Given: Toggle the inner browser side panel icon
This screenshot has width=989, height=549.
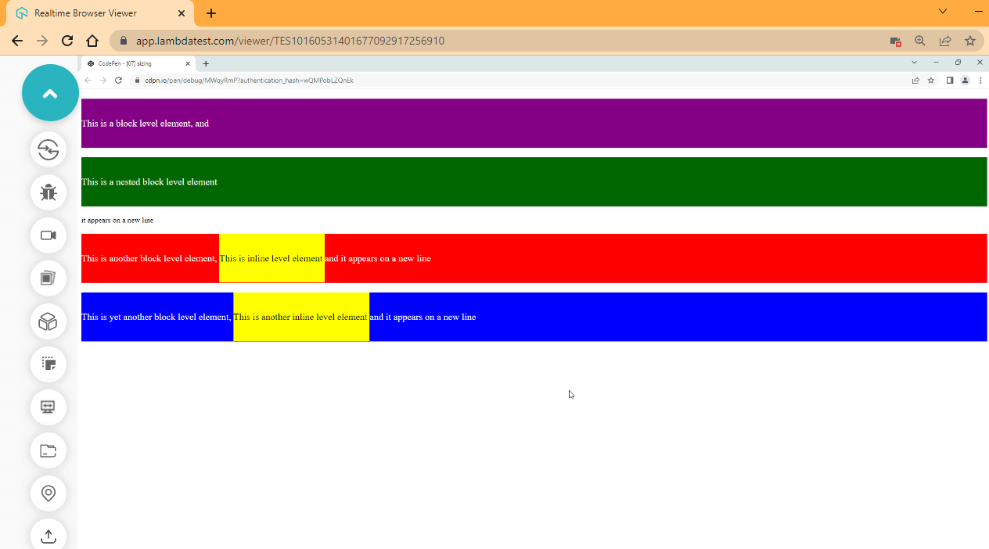Looking at the screenshot, I should [x=950, y=81].
